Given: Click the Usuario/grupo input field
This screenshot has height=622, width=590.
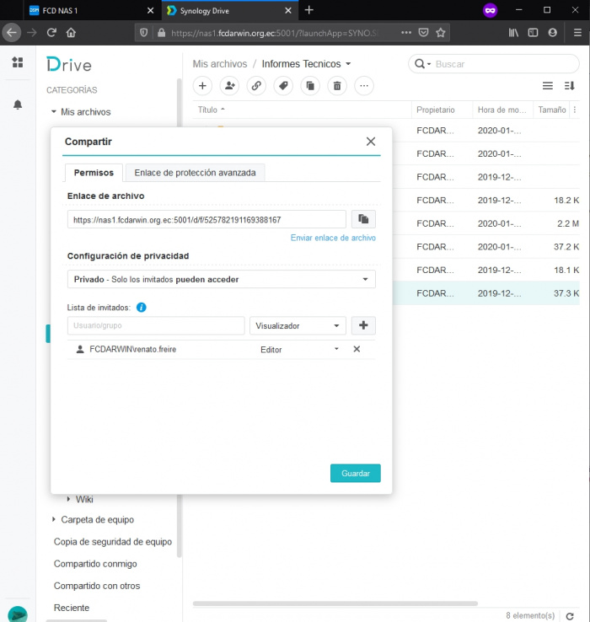Looking at the screenshot, I should point(156,325).
